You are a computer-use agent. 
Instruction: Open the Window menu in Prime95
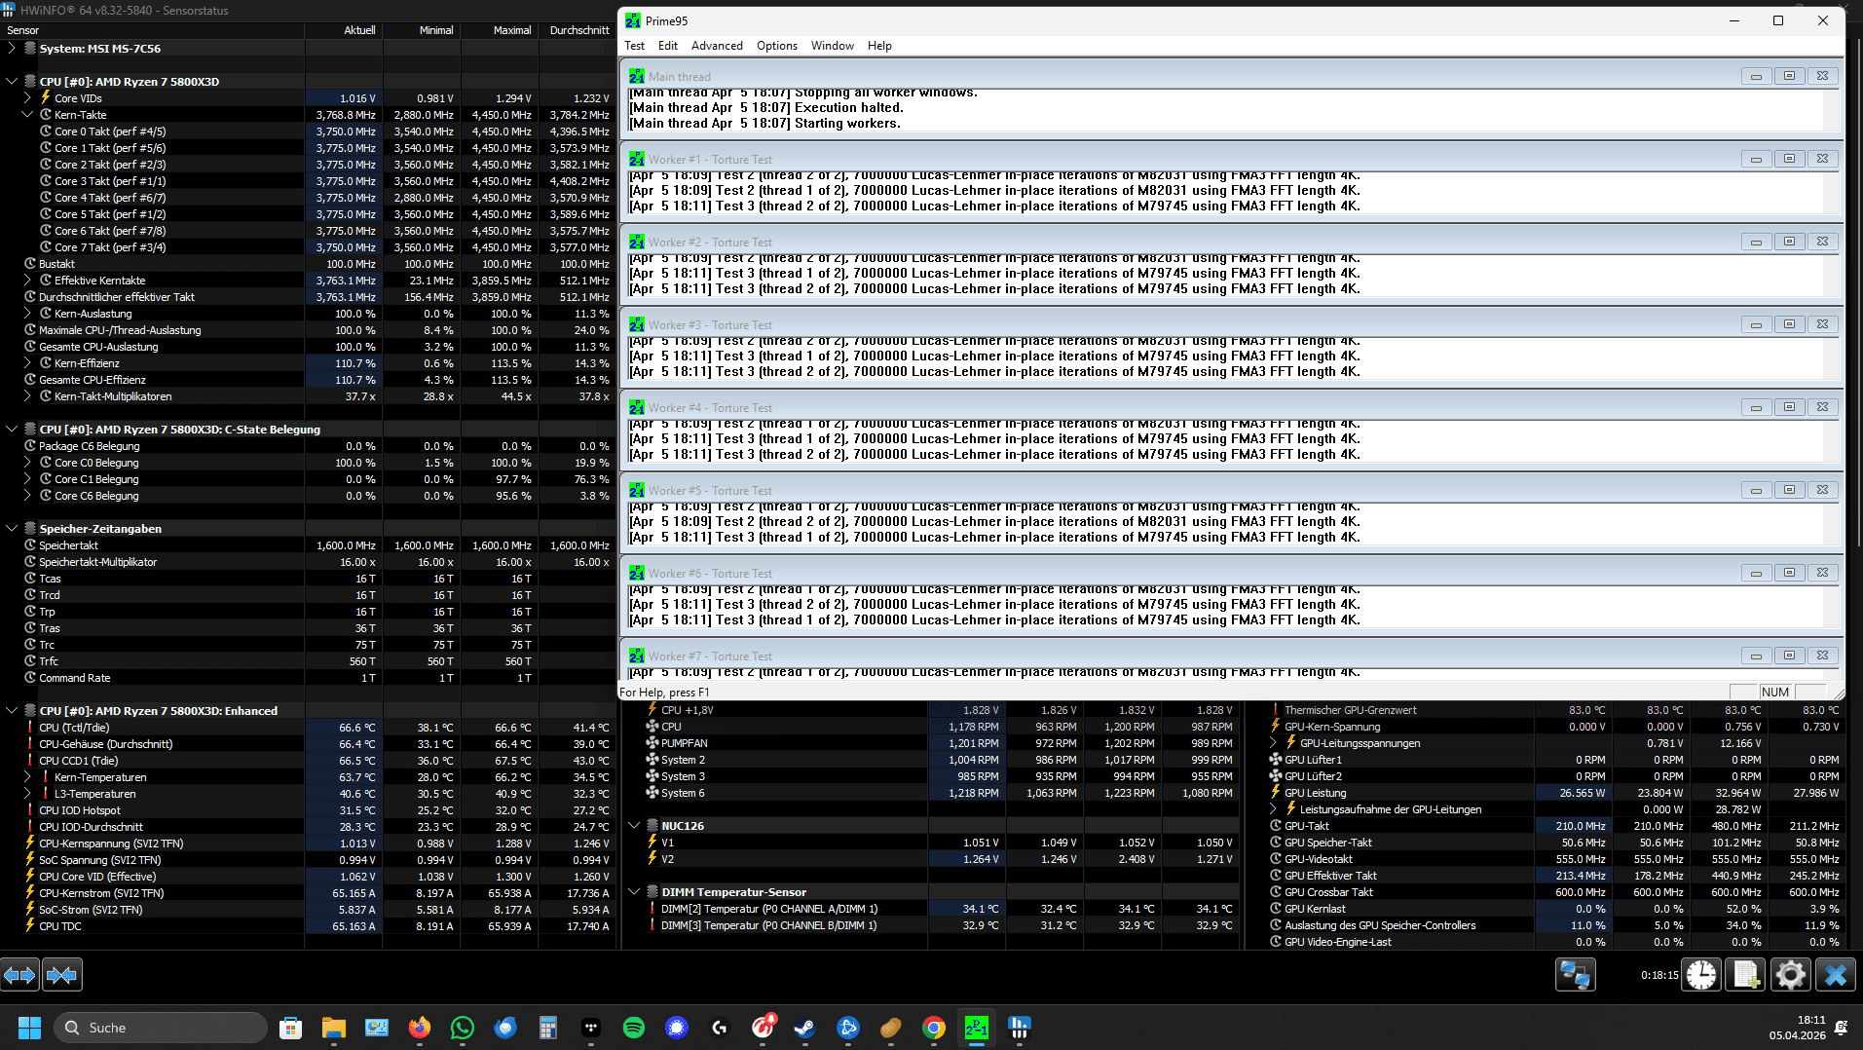point(833,46)
